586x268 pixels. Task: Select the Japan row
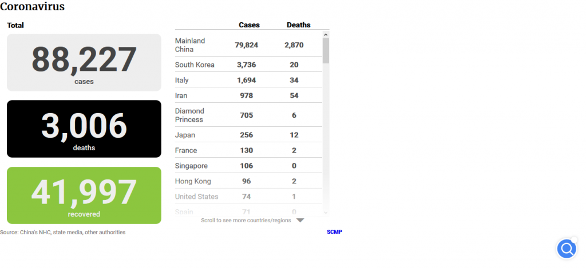tap(248, 135)
